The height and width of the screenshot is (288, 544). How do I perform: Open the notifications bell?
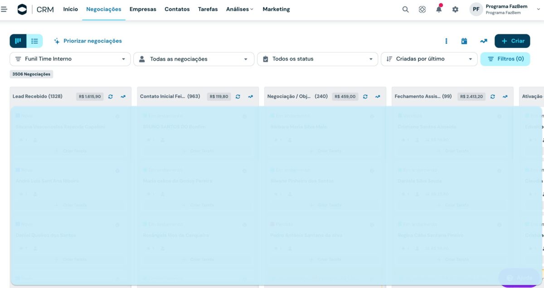click(x=439, y=9)
